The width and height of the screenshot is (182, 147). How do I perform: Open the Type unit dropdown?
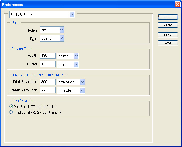(52, 38)
